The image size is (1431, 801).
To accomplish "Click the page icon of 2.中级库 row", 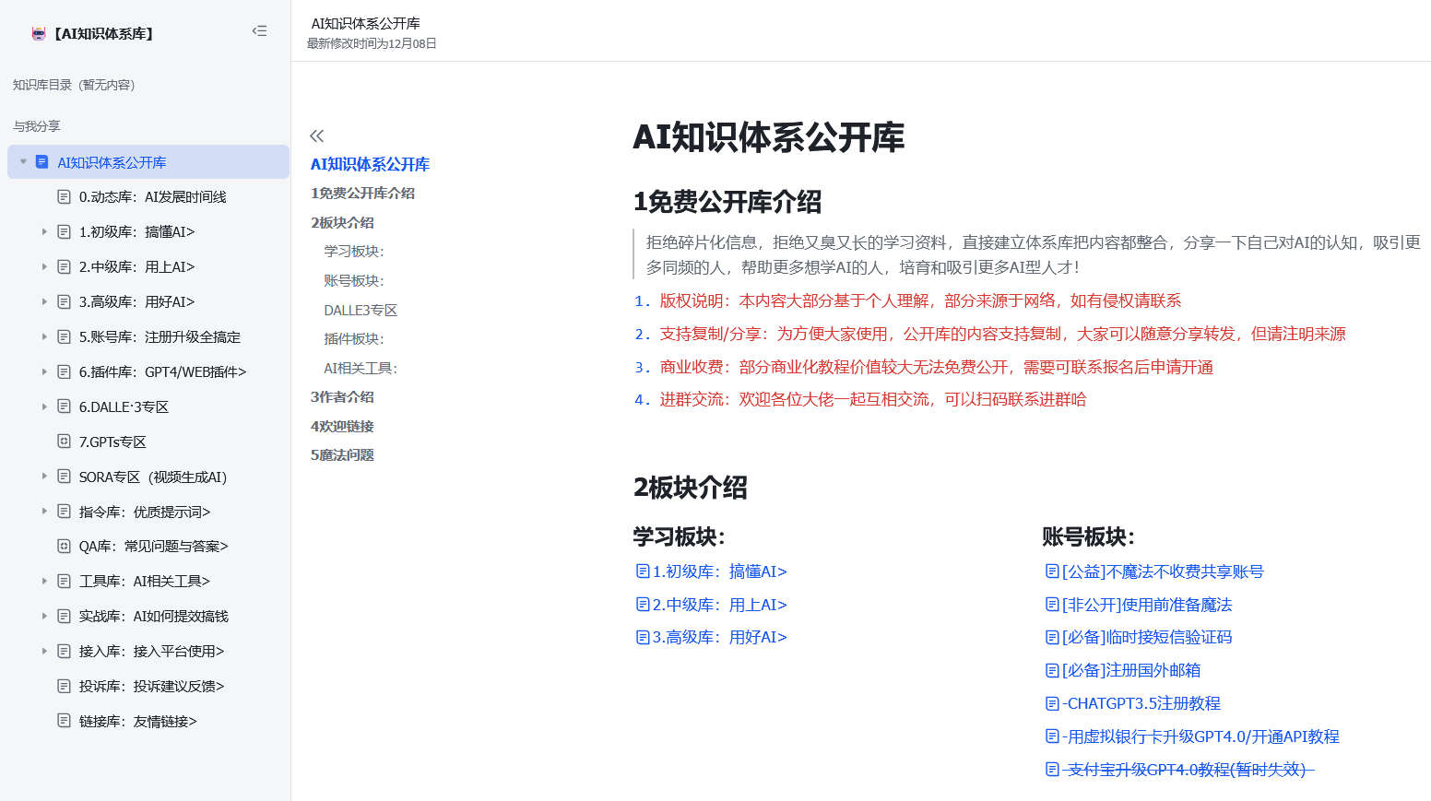I will point(64,267).
